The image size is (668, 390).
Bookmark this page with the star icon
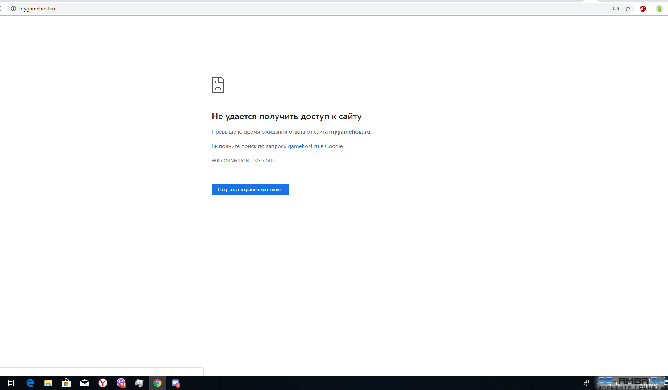click(628, 9)
